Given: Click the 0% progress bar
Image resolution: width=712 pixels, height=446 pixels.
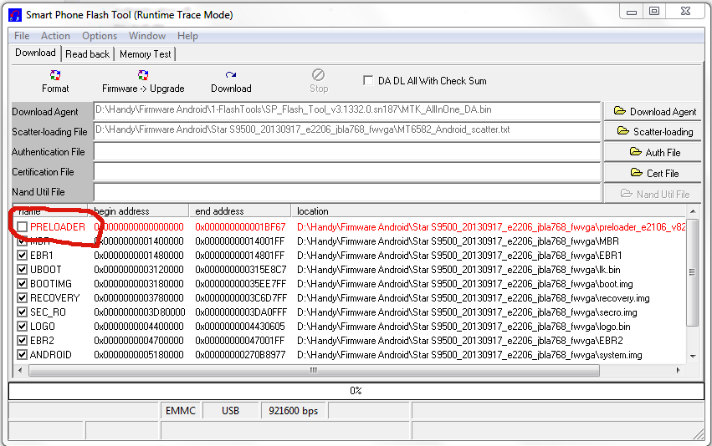Looking at the screenshot, I should point(356,391).
